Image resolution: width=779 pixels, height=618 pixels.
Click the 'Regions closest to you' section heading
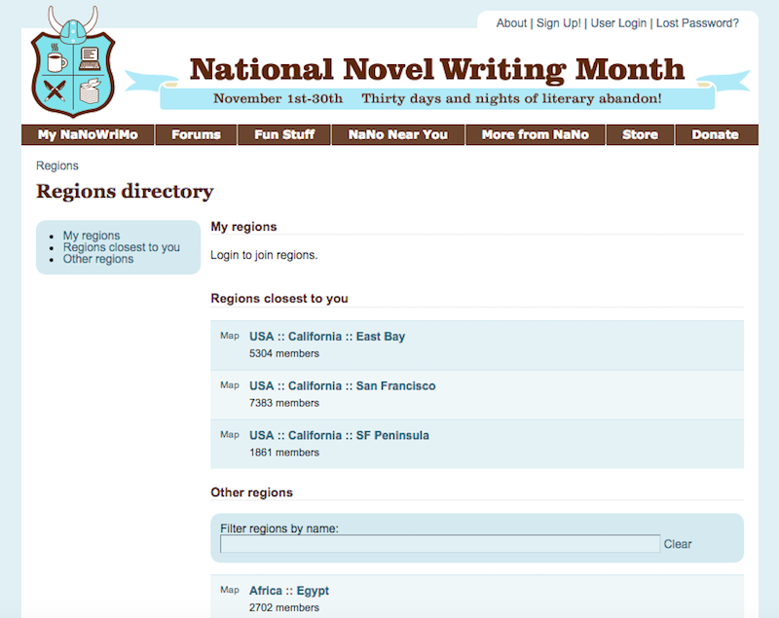click(x=279, y=299)
